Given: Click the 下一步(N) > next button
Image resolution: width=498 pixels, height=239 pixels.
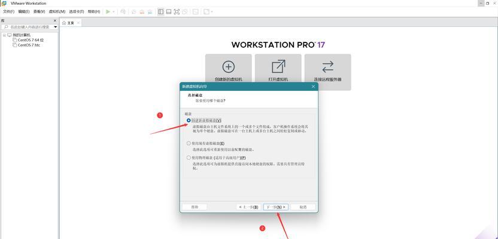Looking at the screenshot, I should 276,207.
